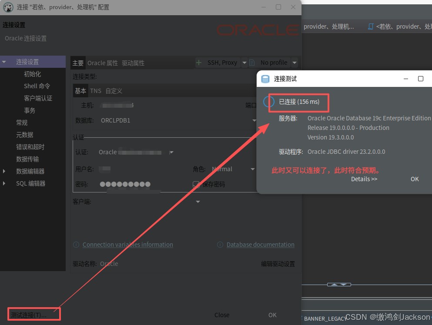Viewport: 432px width, 325px height.
Task: Click the profile document icon next to No profile
Action: tap(252, 63)
